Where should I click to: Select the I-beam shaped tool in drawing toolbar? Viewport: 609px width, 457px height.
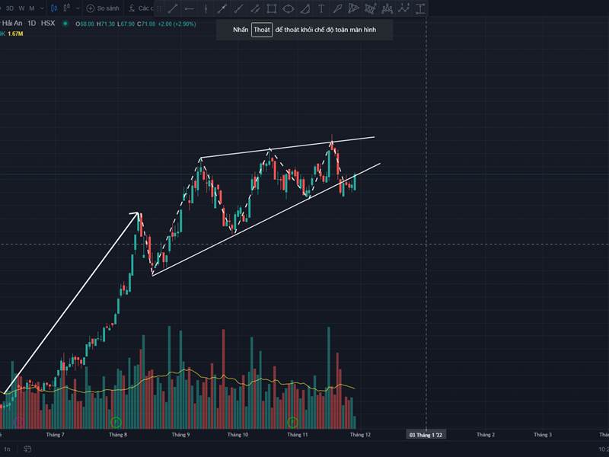point(420,8)
